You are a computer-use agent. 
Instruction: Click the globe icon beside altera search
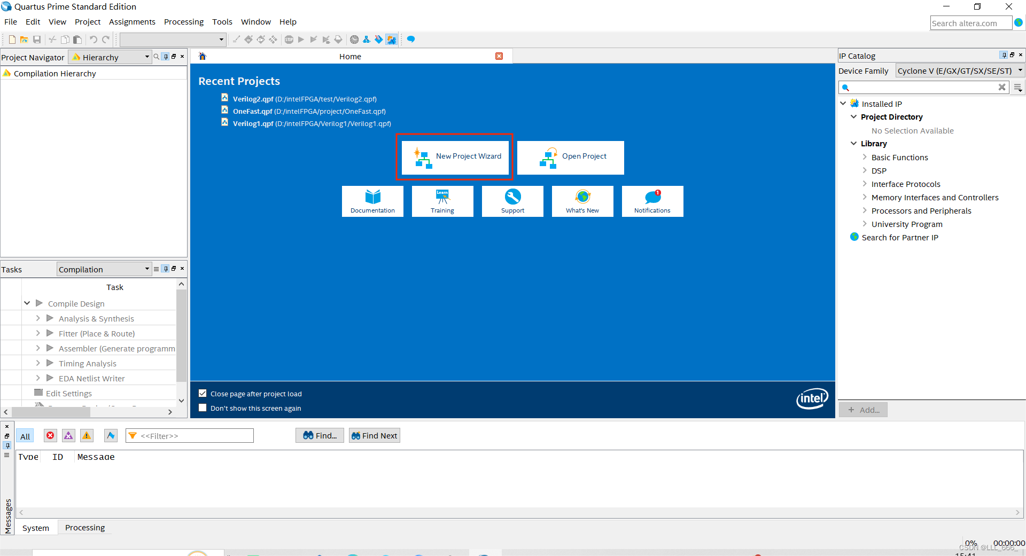click(x=1019, y=23)
